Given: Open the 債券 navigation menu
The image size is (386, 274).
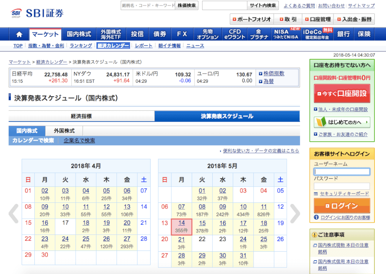Looking at the screenshot, I should coord(160,34).
